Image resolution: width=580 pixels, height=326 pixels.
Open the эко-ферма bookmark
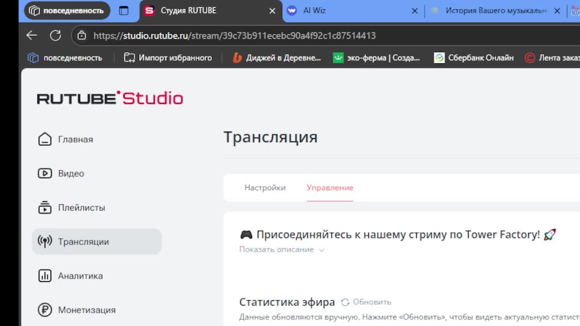(377, 58)
